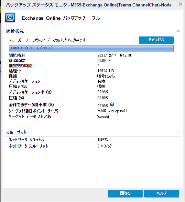Viewport: 185px width, 202px height.
Task: Select the 進捗状況 section heading
Action: 15,31
